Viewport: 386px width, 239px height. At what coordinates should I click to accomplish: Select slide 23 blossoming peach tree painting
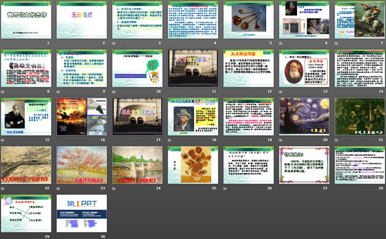click(x=82, y=165)
